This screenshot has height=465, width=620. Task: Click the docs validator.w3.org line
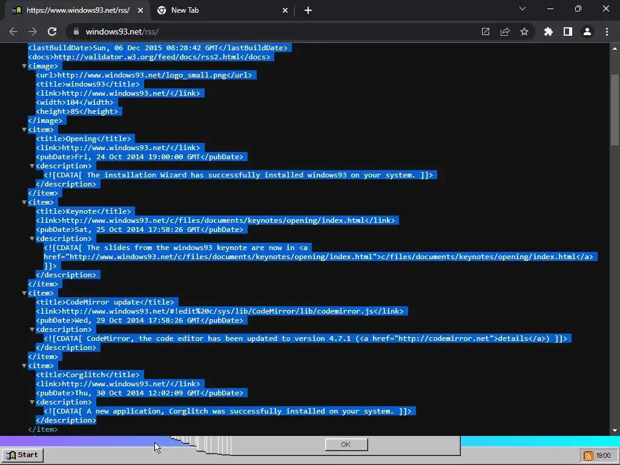coord(149,57)
